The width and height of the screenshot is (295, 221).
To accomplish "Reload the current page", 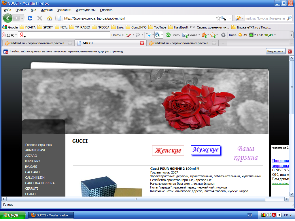I will [30, 18].
